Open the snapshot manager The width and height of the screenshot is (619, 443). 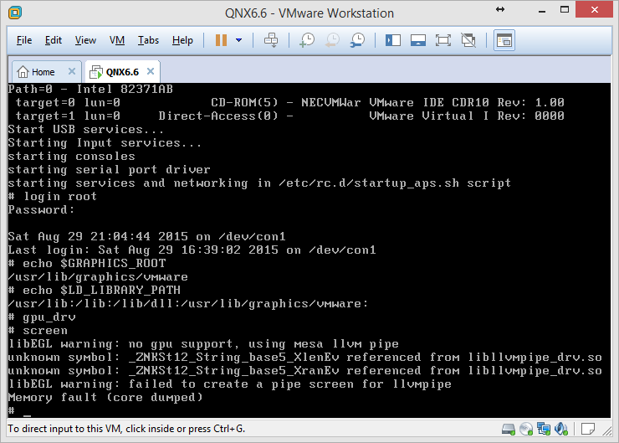pyautogui.click(x=357, y=39)
